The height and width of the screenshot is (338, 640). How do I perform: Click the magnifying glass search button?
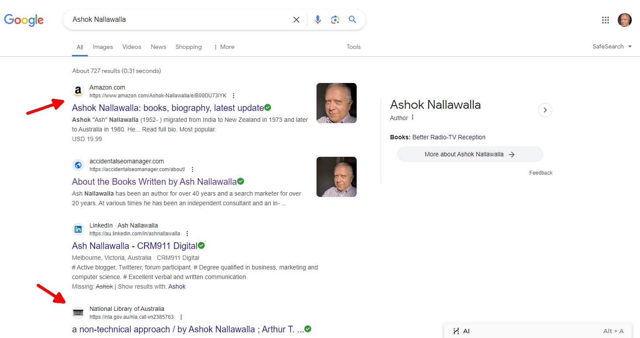pyautogui.click(x=352, y=19)
